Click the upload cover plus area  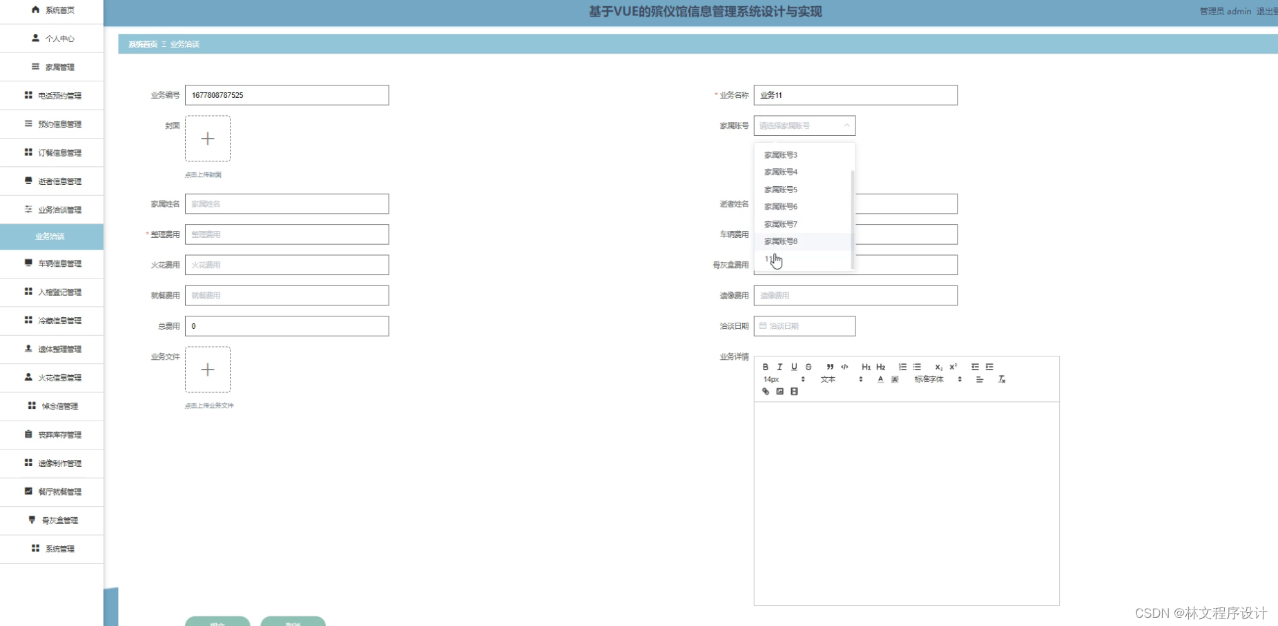tap(207, 139)
